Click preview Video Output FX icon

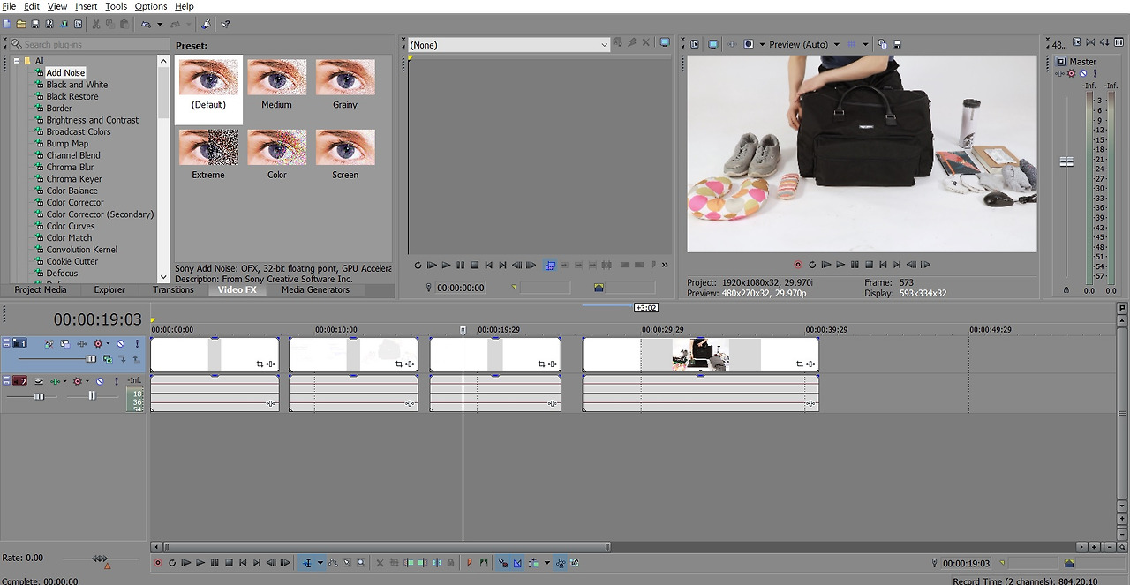(732, 44)
